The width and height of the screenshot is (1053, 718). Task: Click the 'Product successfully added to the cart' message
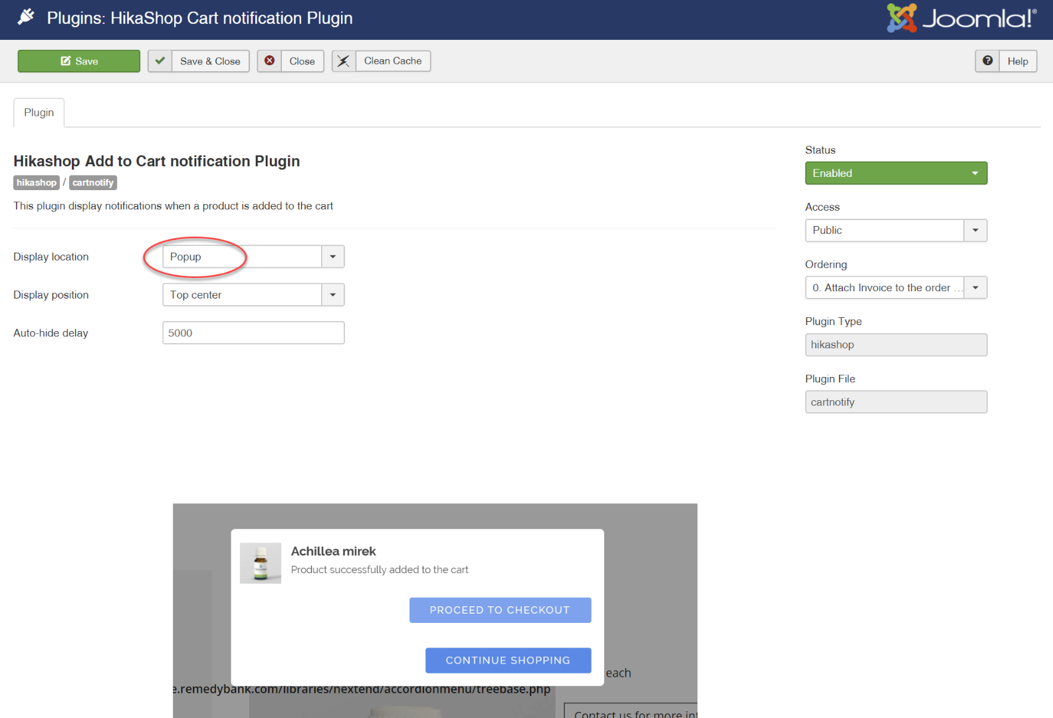pos(380,570)
